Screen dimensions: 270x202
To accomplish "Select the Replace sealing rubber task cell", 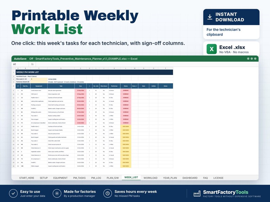I will coord(61,116).
